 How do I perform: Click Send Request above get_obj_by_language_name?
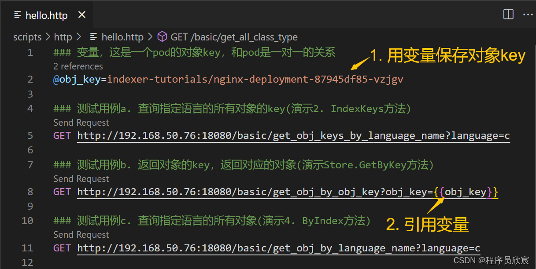[x=81, y=235]
